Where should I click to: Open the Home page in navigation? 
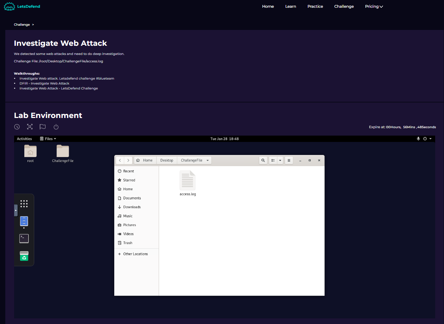point(268,6)
